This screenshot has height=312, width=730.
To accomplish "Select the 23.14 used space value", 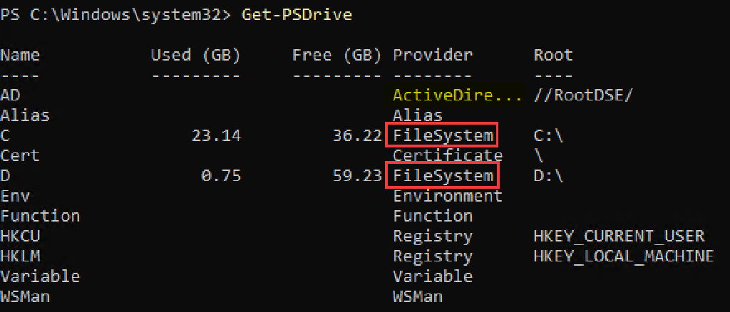I will (216, 135).
